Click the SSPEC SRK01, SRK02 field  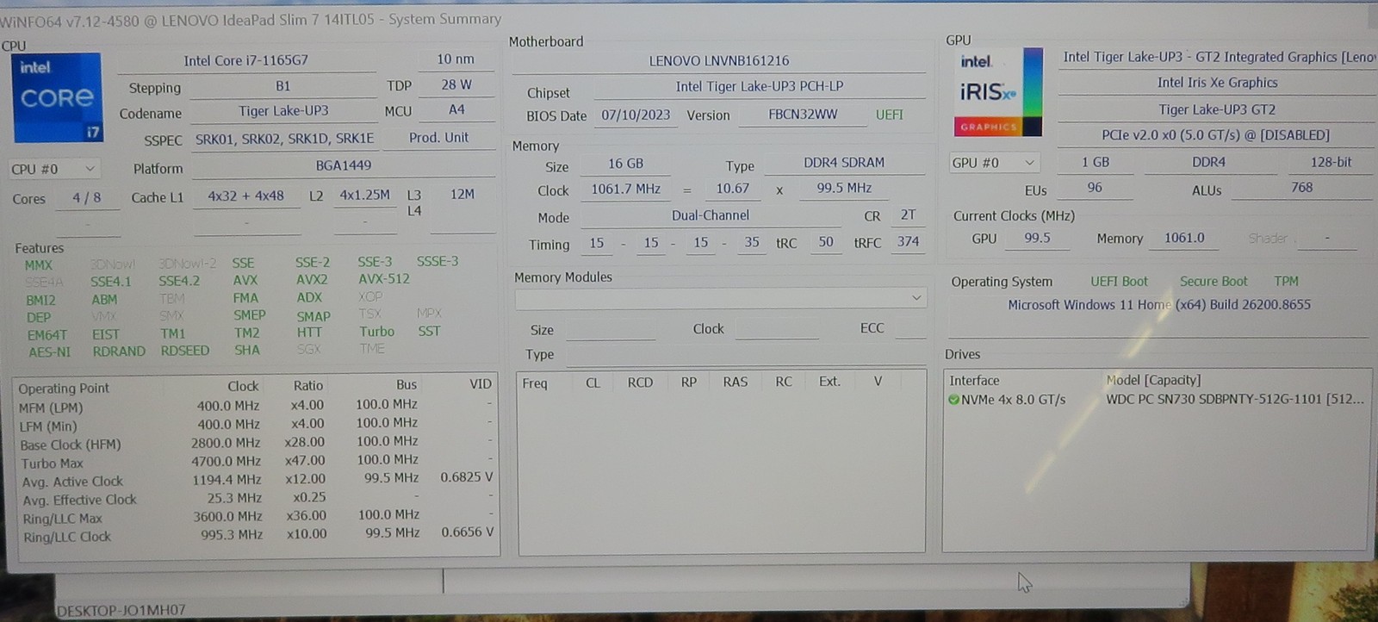pos(284,139)
